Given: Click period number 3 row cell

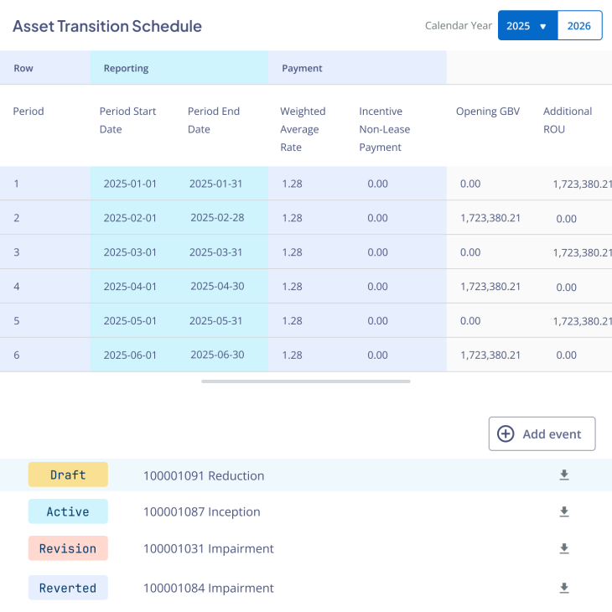Looking at the screenshot, I should click(17, 252).
